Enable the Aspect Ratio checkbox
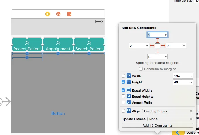The width and height of the screenshot is (199, 135). [x=123, y=103]
